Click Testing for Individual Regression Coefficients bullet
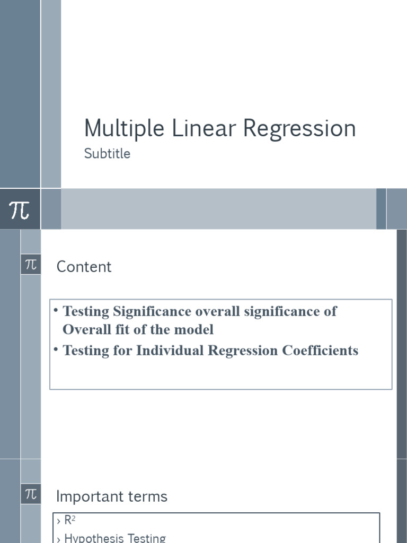Image resolution: width=407 pixels, height=543 pixels. [x=210, y=351]
